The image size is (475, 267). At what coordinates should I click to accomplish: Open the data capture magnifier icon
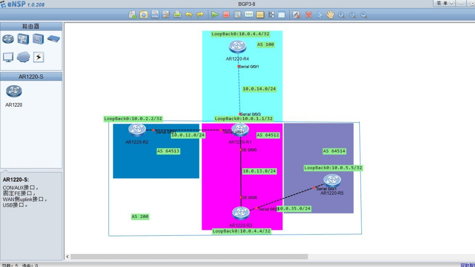click(237, 14)
